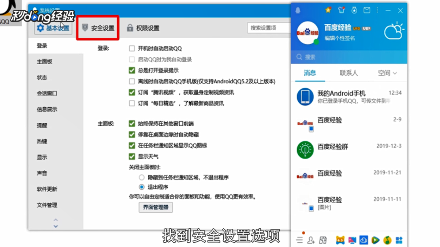
Task: Check 订阅"每日精选" option
Action: click(x=132, y=103)
